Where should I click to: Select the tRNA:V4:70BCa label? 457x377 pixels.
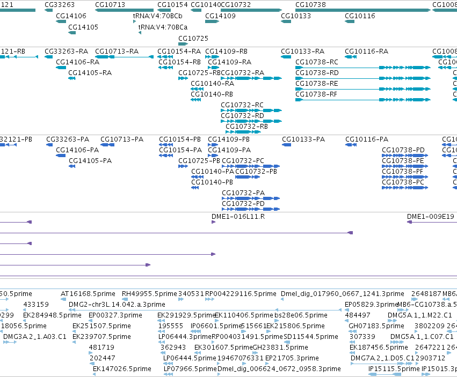coord(163,27)
